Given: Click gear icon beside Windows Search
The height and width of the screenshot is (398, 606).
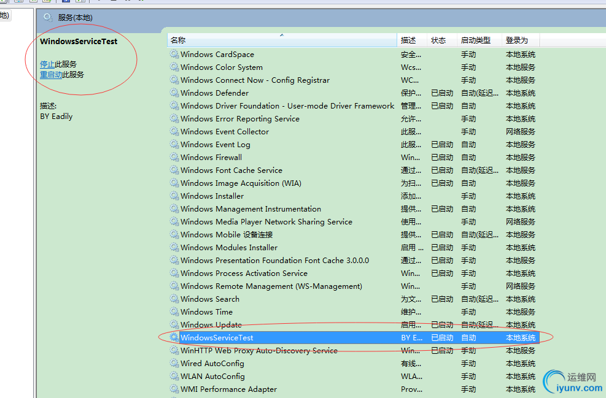Looking at the screenshot, I should point(174,299).
